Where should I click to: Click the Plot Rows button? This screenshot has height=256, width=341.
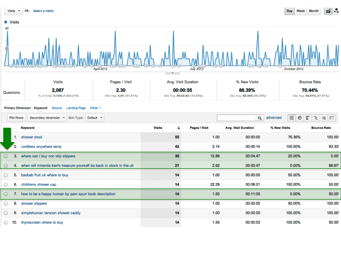[16, 118]
